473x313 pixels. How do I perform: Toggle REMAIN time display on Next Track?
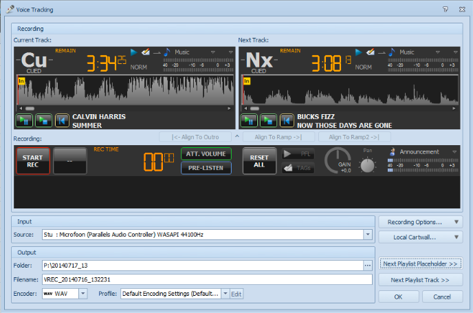click(290, 51)
